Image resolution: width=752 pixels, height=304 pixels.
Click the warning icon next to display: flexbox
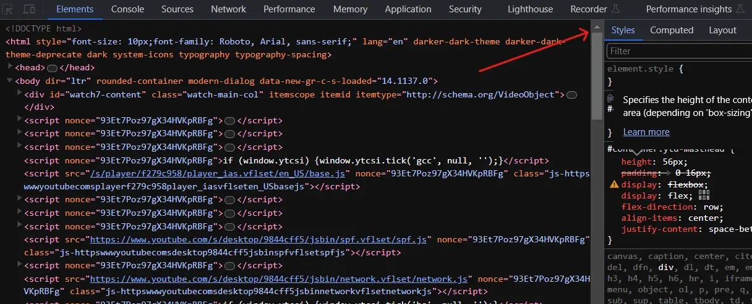[614, 184]
